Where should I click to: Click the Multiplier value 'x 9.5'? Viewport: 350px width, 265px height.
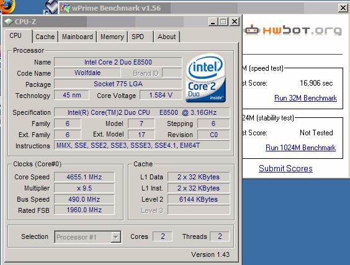84,188
